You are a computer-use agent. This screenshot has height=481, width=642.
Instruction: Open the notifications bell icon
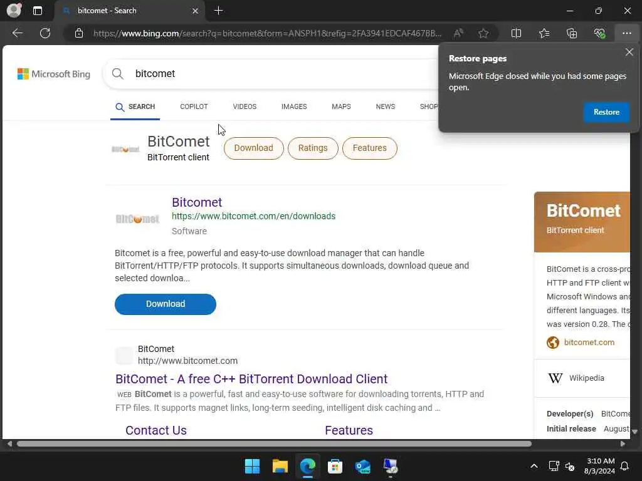[624, 466]
